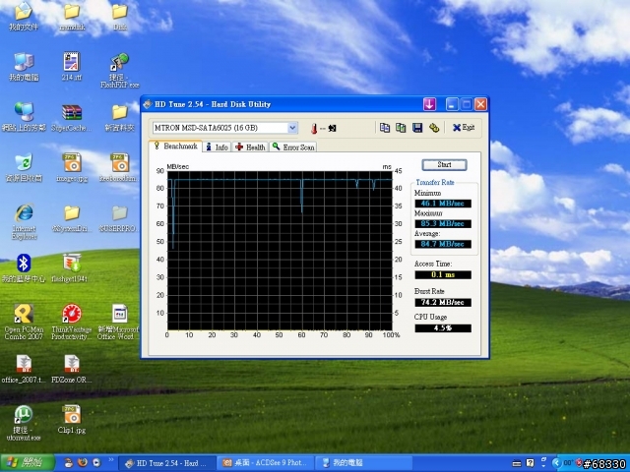Select the Bluetooth center desktop icon

(24, 268)
